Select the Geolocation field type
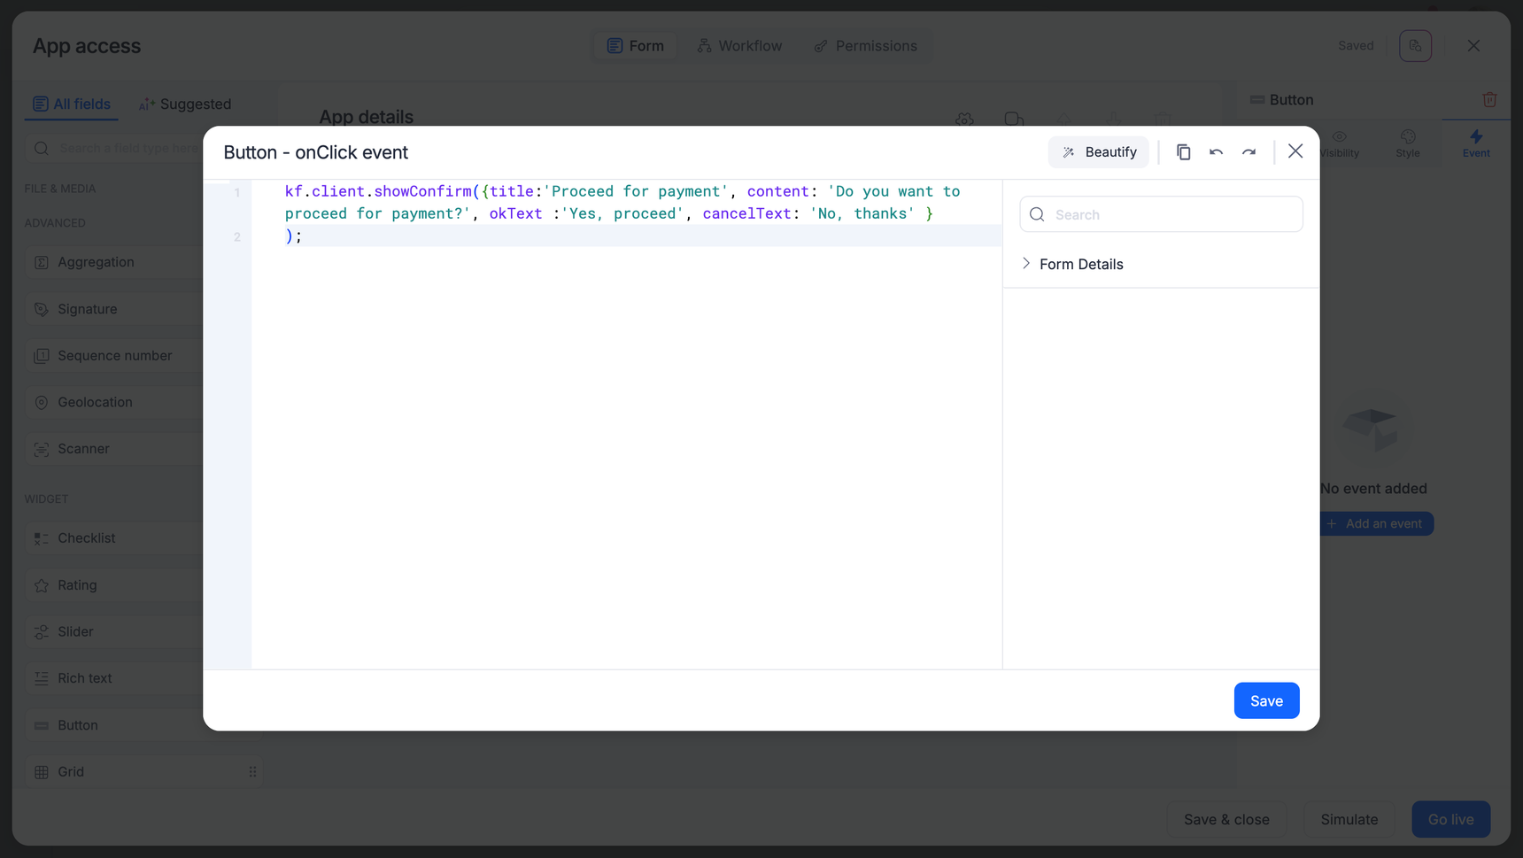 tap(95, 402)
